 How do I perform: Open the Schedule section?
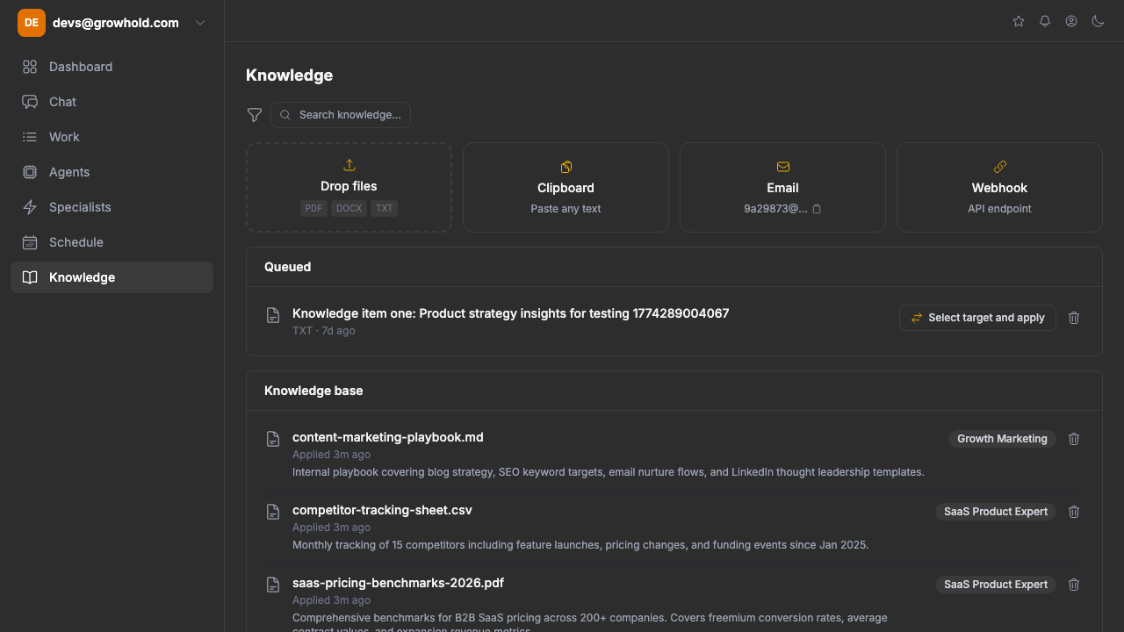coord(76,242)
